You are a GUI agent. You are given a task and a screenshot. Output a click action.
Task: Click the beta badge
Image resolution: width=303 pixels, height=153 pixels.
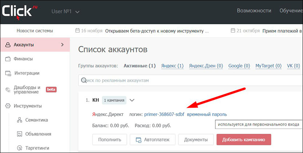coord(51,89)
